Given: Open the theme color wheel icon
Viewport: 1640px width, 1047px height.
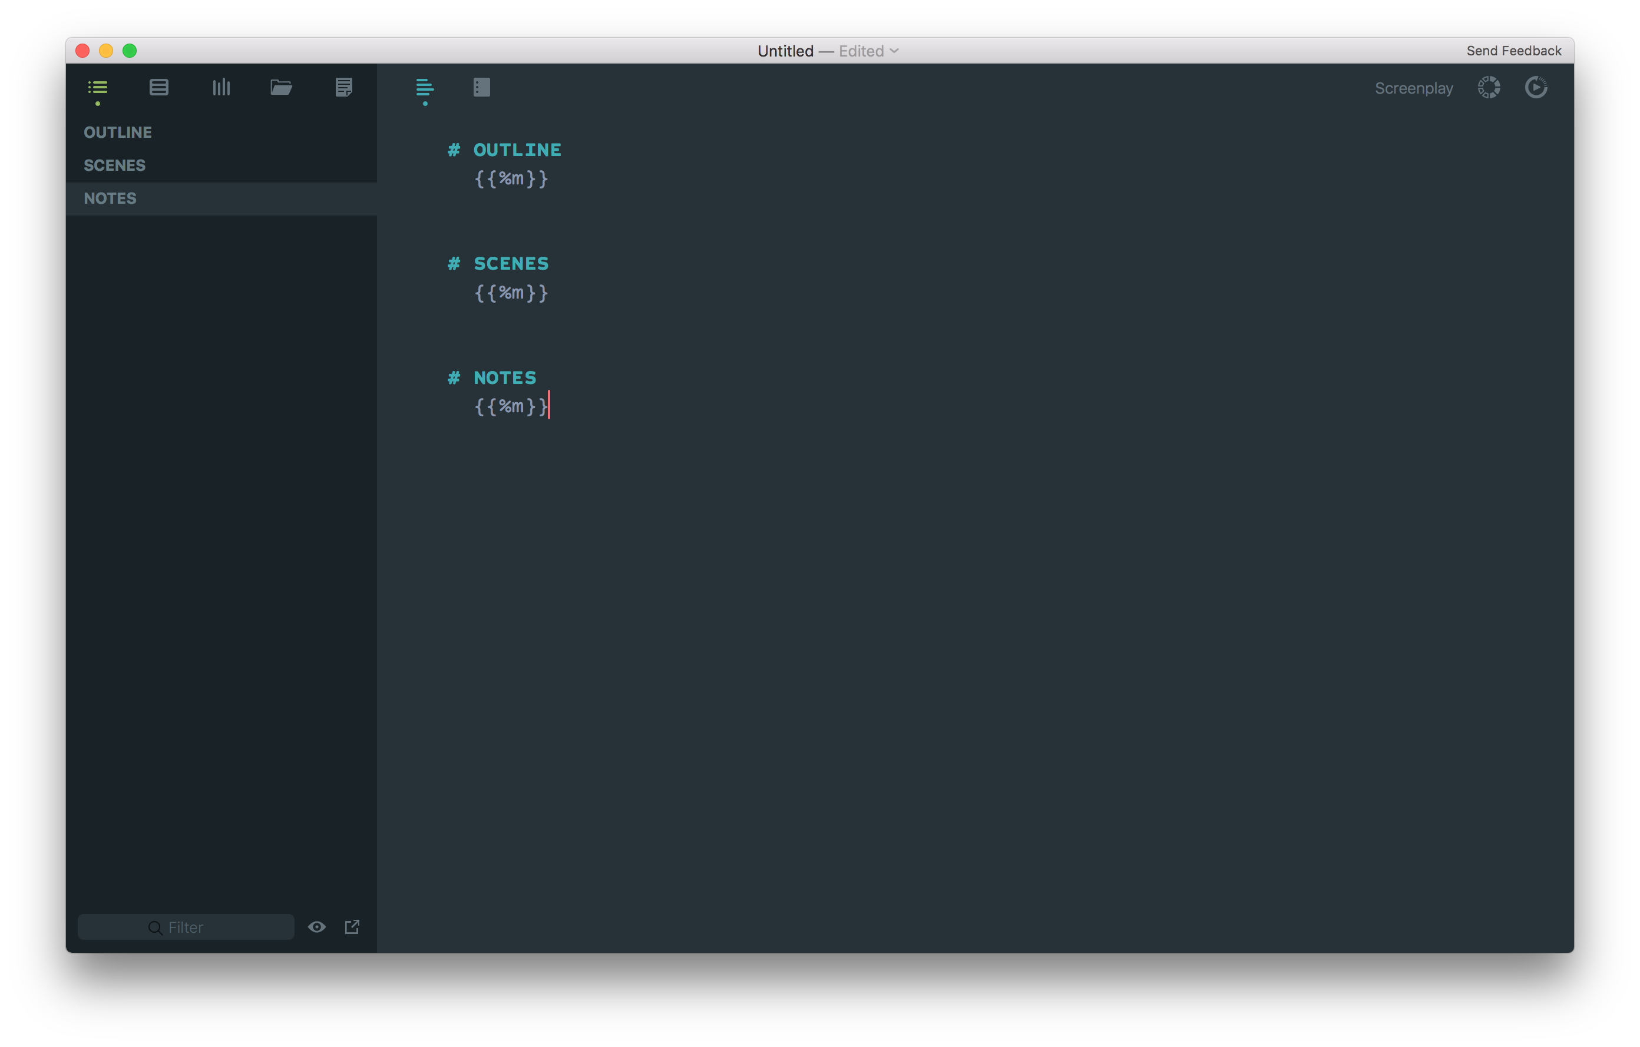Looking at the screenshot, I should [1489, 88].
